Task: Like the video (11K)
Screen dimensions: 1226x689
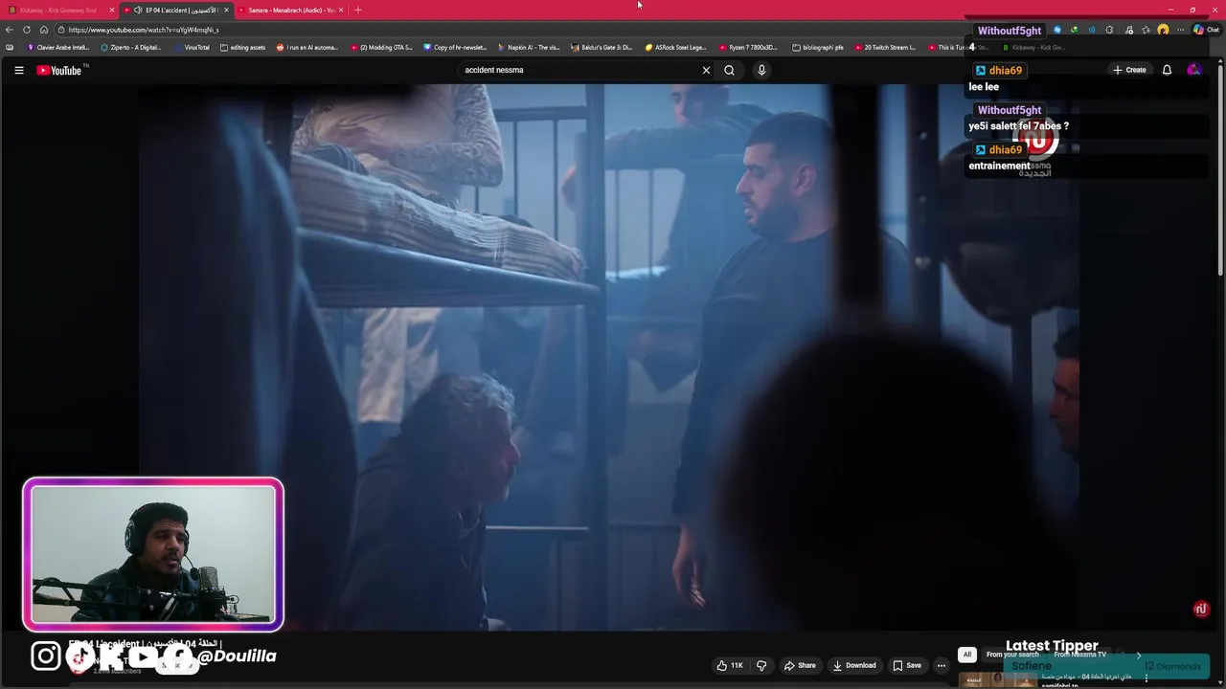Action: tap(730, 665)
